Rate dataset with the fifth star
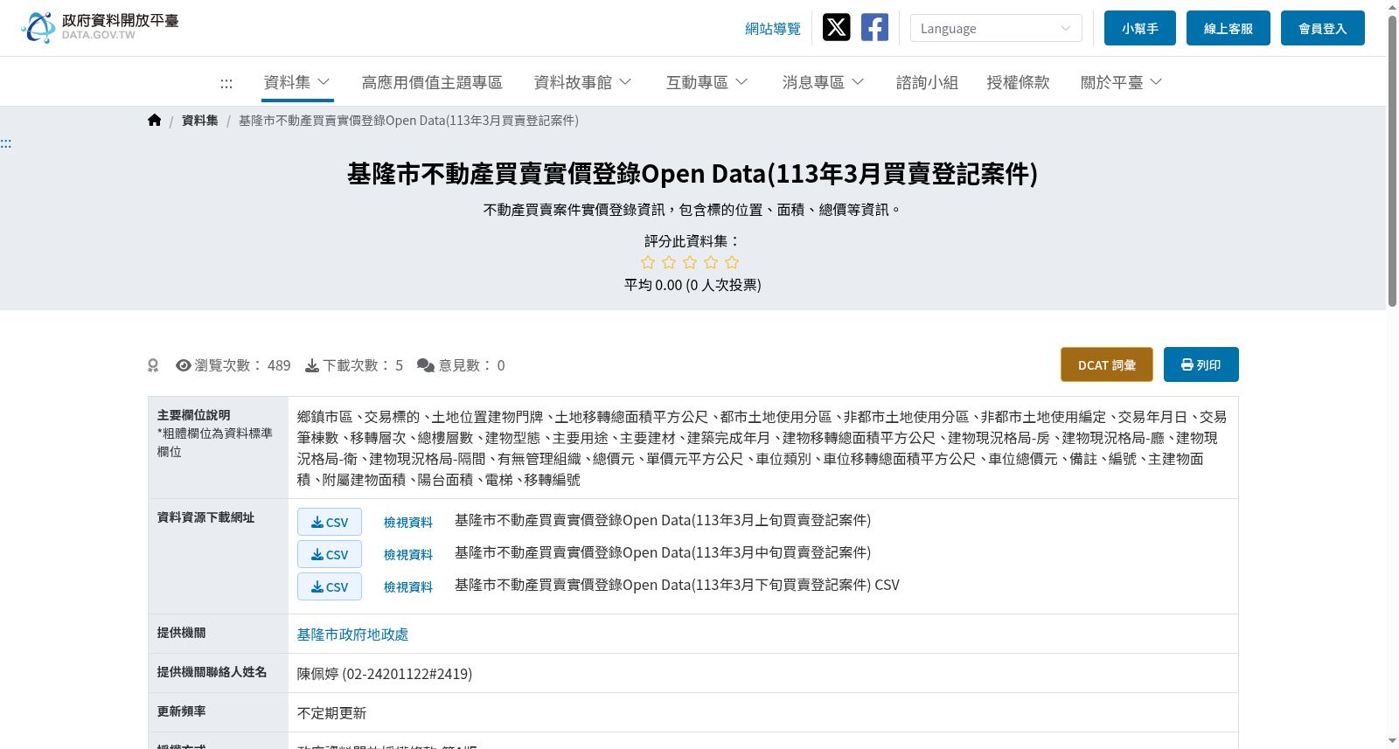 pos(732,262)
